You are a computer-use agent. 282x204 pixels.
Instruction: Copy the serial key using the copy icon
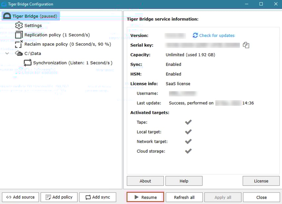246,45
